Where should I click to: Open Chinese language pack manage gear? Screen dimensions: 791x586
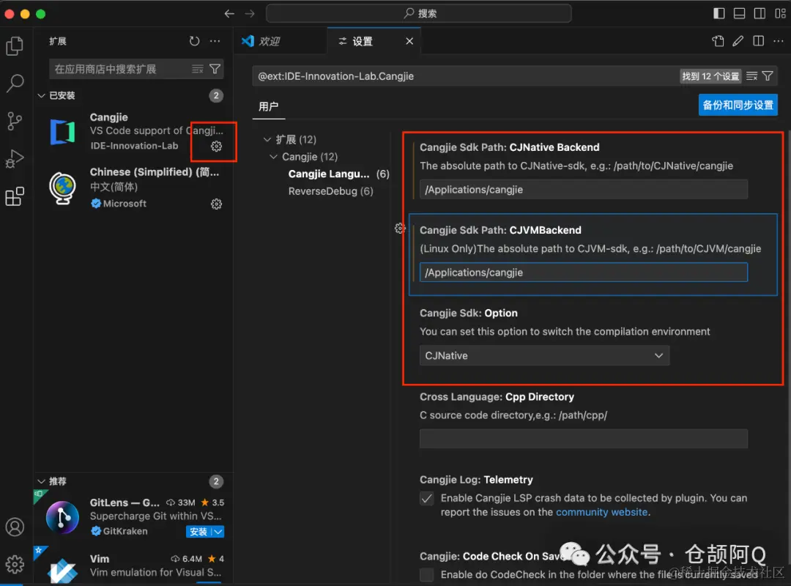(216, 204)
